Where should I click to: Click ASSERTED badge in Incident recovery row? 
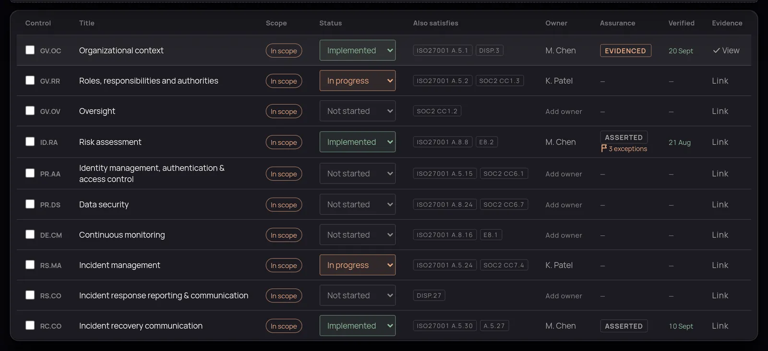tap(624, 326)
